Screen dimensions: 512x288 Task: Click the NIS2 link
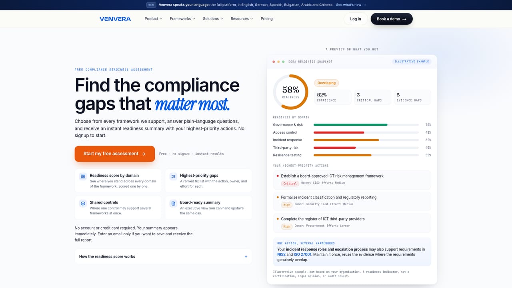tap(281, 254)
